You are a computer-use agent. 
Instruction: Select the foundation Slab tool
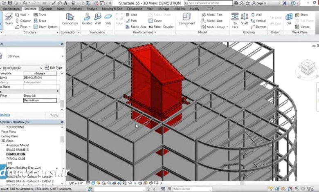coord(108,19)
